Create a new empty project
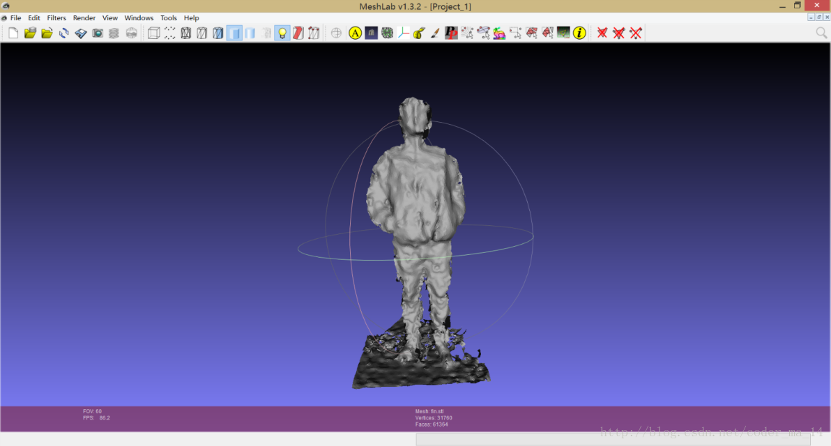Viewport: 831px width, 446px height. (13, 33)
